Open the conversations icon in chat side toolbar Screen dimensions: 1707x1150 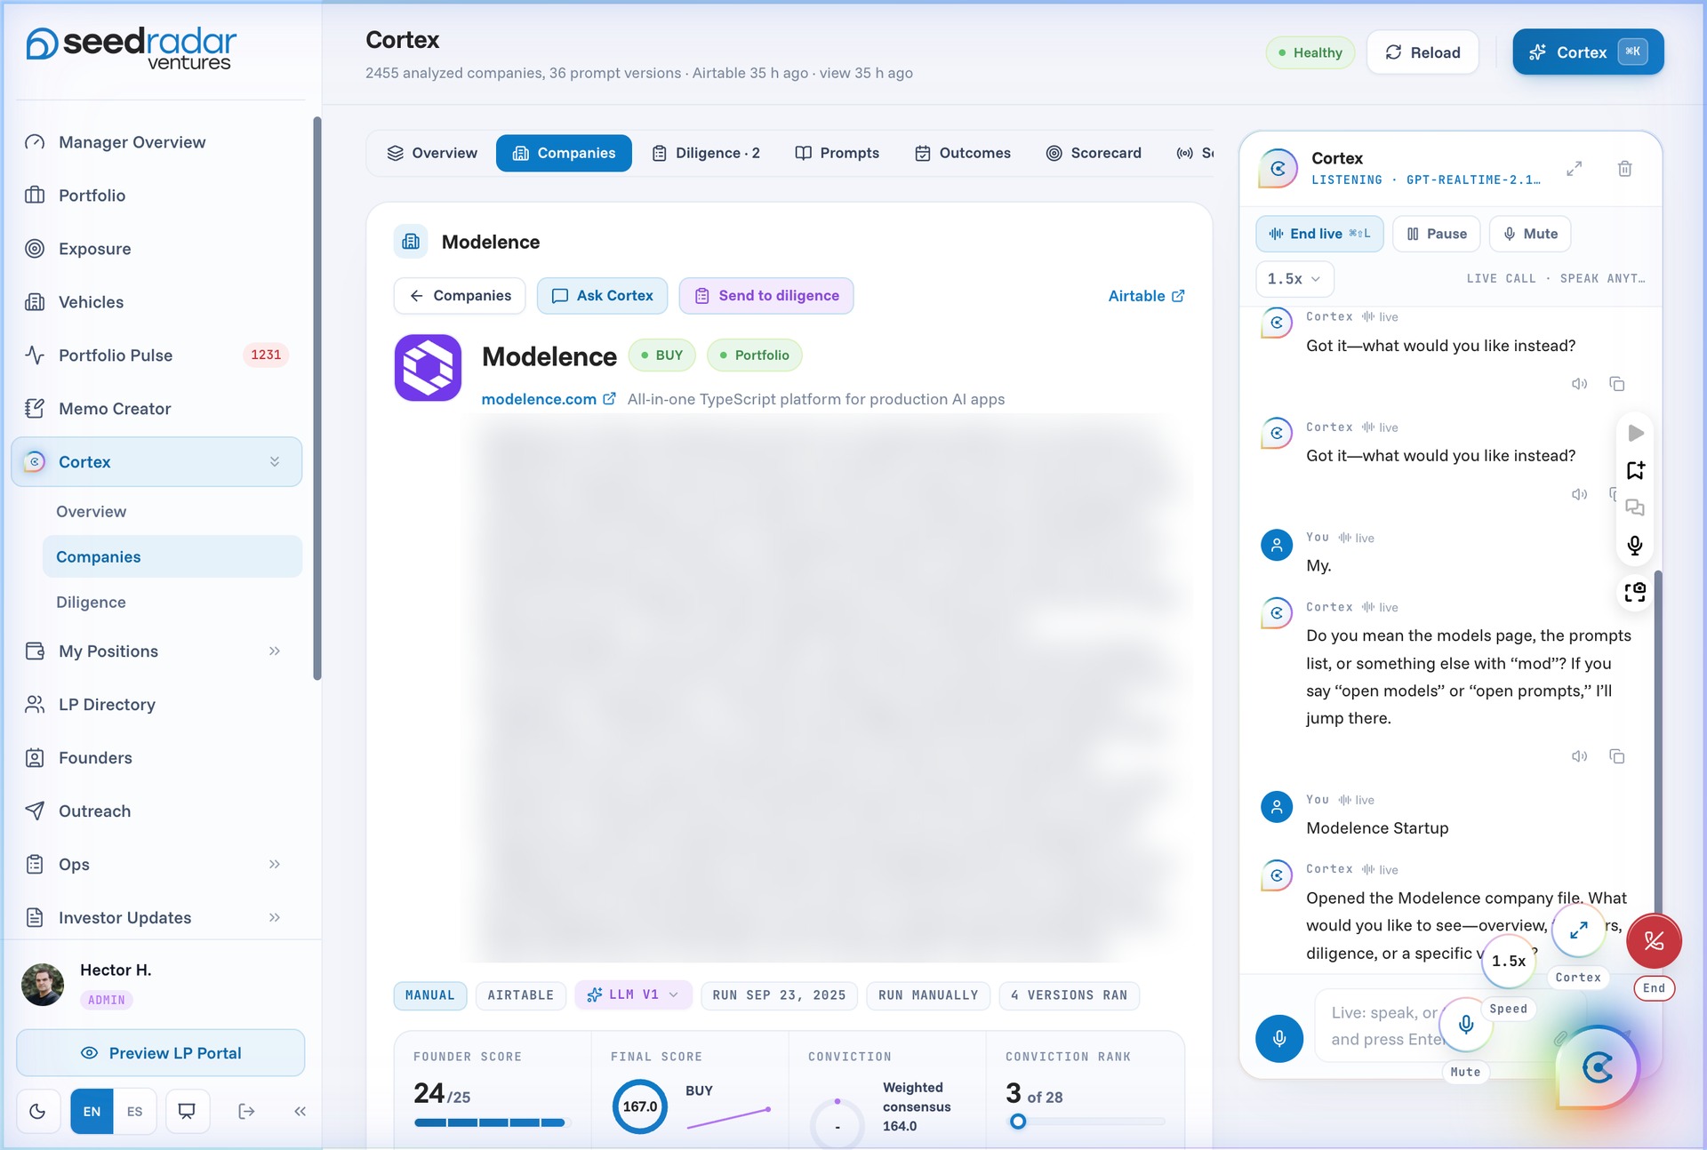coord(1635,507)
